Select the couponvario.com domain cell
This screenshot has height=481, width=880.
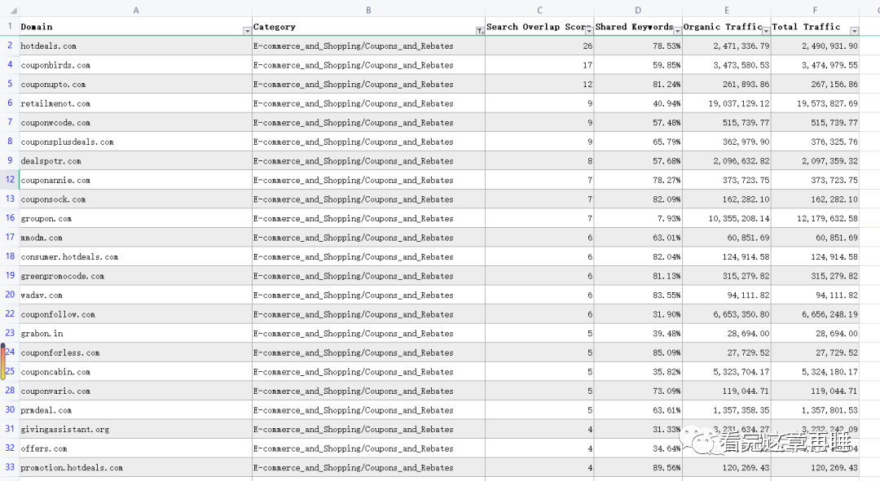point(136,391)
